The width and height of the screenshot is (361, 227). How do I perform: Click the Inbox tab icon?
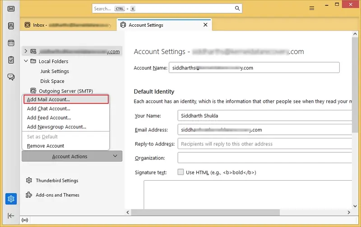click(x=28, y=25)
